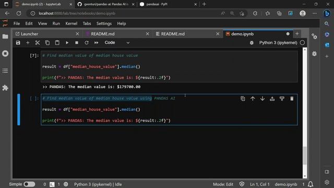
Task: Move the active cell down
Action: [x=263, y=99]
